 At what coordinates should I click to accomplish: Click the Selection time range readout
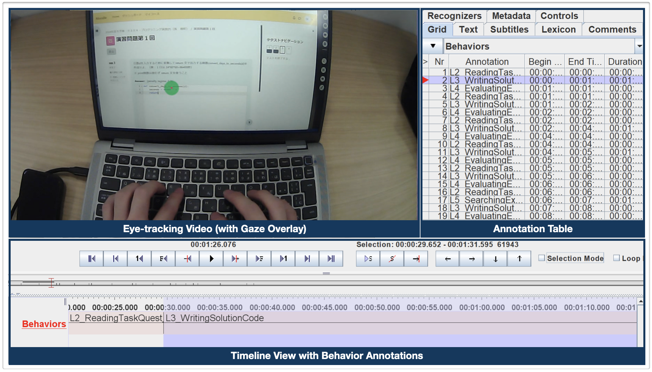(x=437, y=245)
